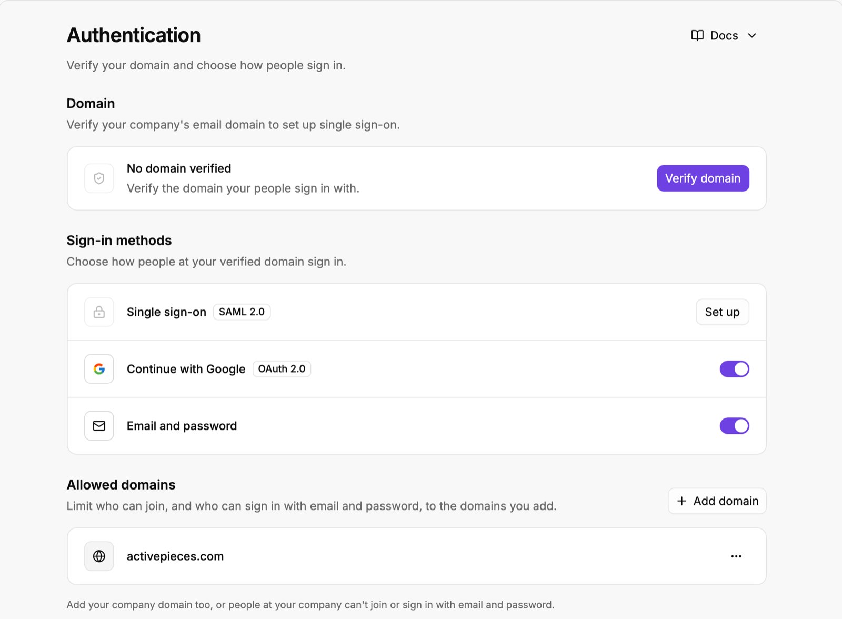Click the SAML 2.0 badge
Image resolution: width=842 pixels, height=619 pixels.
[242, 312]
